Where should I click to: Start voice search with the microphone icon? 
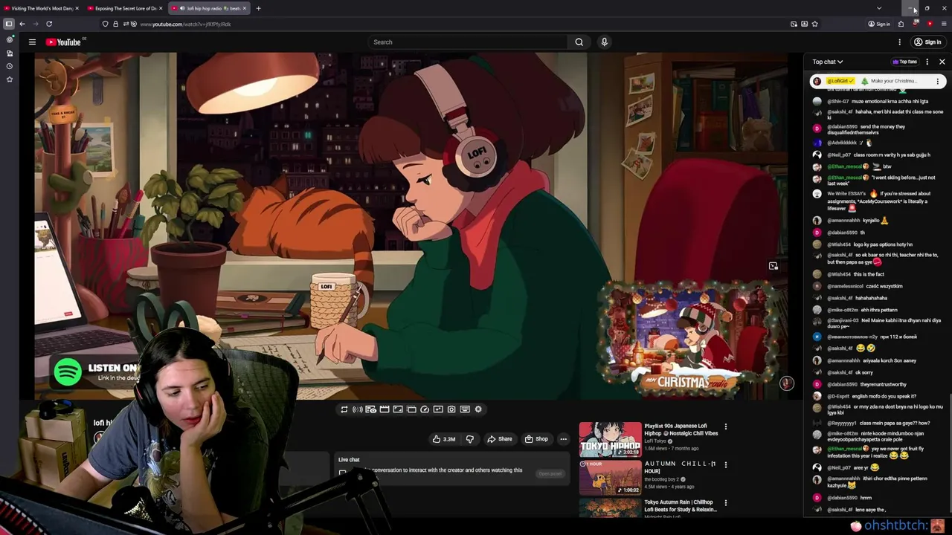604,42
